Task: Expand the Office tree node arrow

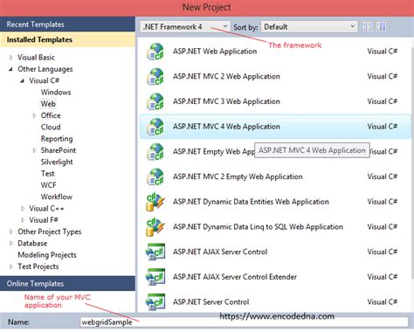Action: point(34,115)
